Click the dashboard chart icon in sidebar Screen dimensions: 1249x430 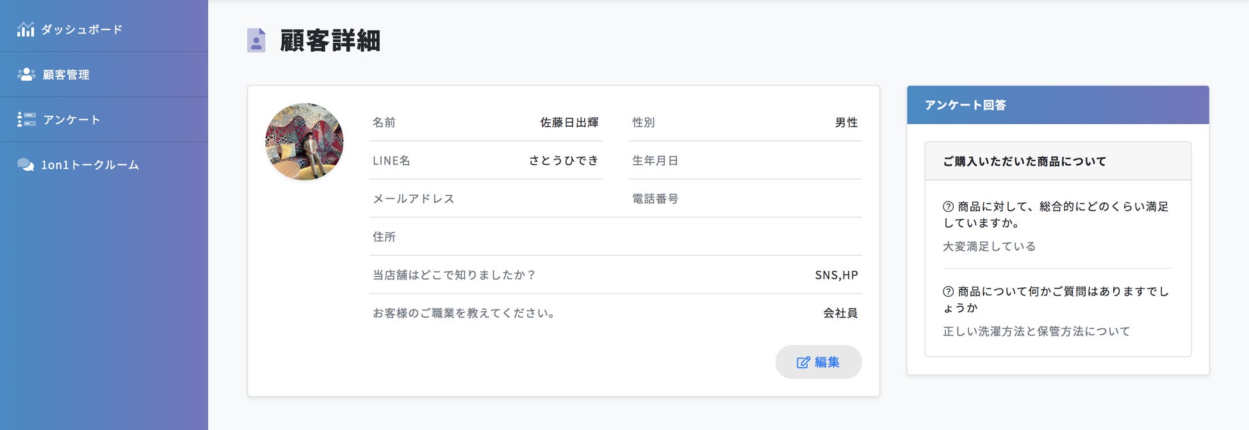(26, 29)
